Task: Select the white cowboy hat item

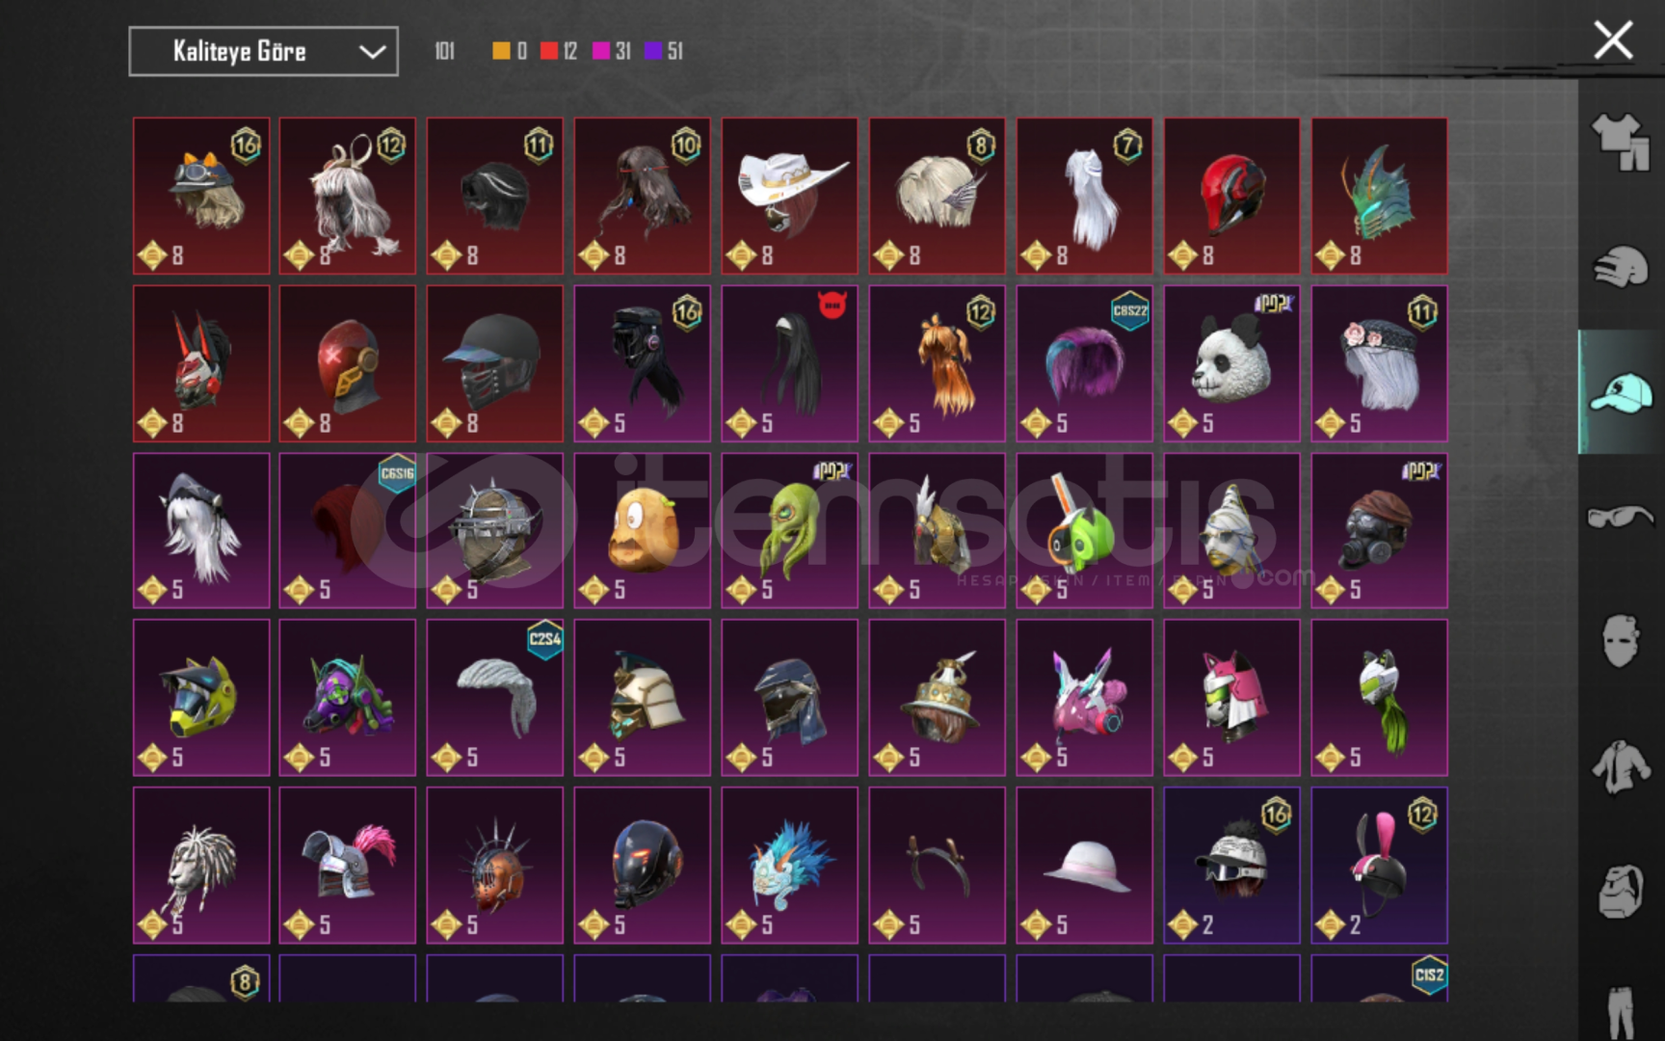Action: point(789,196)
